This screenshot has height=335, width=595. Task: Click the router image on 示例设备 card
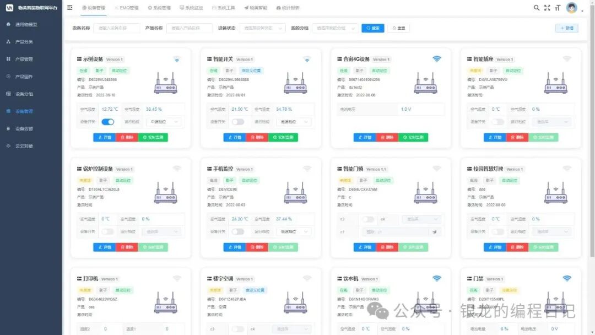coord(165,83)
